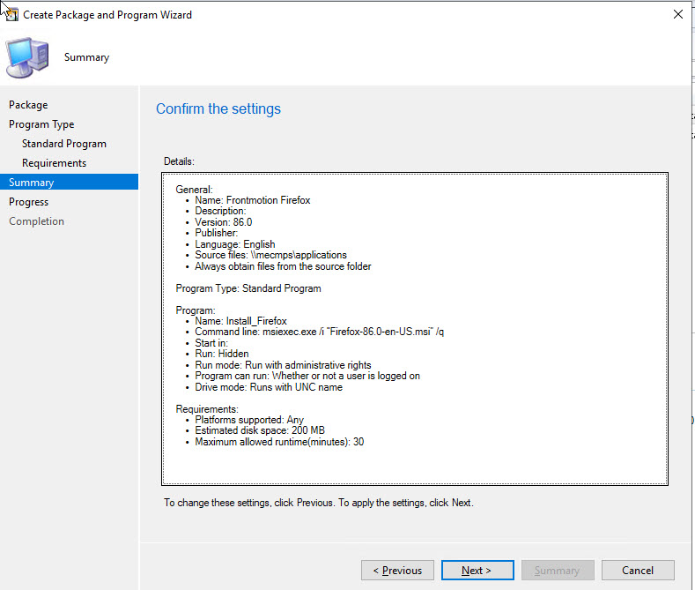The height and width of the screenshot is (590, 695).
Task: Click the Maximum allowed runtime line
Action: coord(279,441)
